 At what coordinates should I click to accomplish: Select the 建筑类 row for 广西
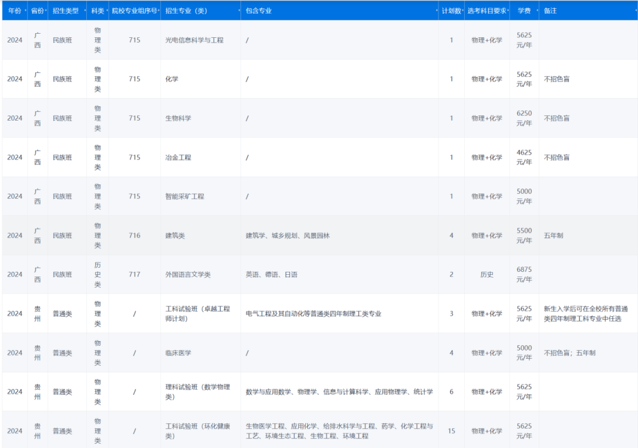point(174,235)
